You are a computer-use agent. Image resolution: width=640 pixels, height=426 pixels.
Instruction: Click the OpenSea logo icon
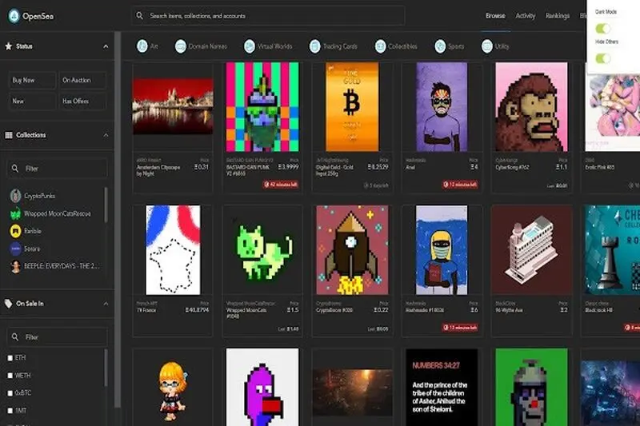click(14, 16)
